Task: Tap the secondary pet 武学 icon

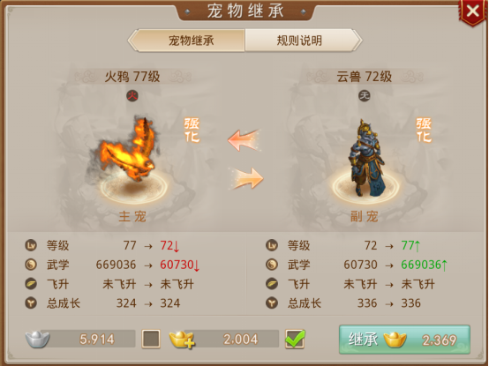Action: tap(272, 265)
